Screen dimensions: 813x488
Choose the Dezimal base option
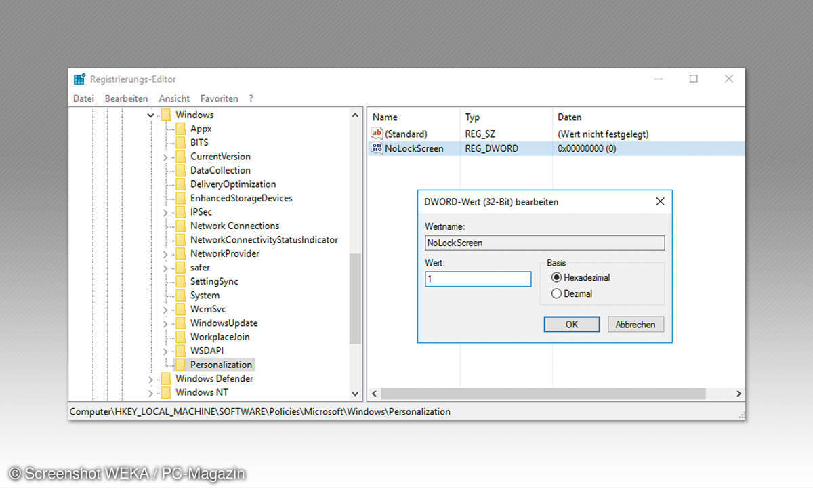coord(557,293)
